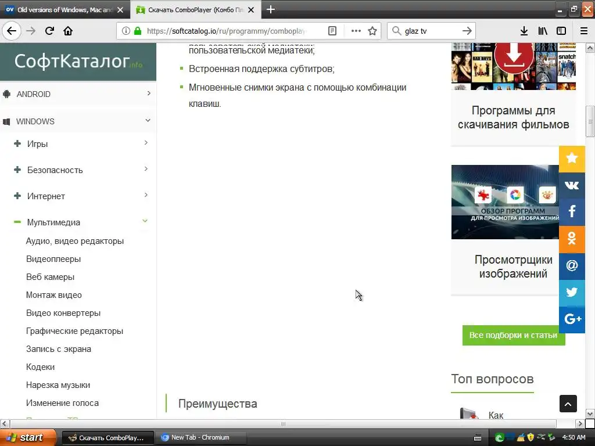Reload the page with the refresh icon
The image size is (595, 446).
49,31
